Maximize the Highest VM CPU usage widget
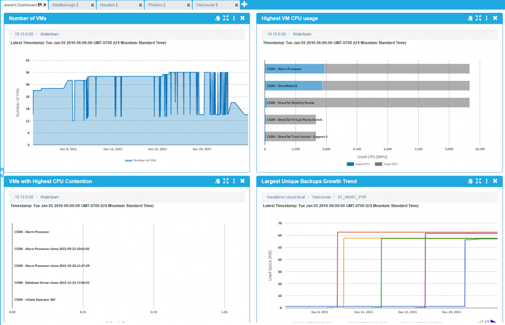The height and width of the screenshot is (325, 505). click(478, 18)
